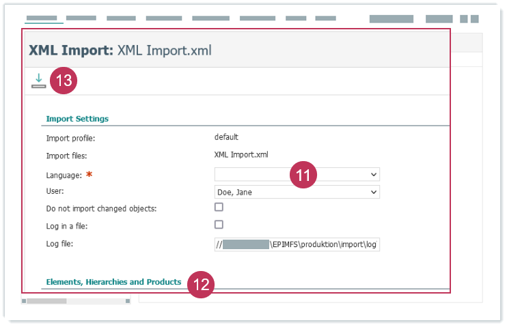Viewport: 507px width, 327px height.
Task: Click the wide gray placeholder button top right
Action: pos(391,19)
